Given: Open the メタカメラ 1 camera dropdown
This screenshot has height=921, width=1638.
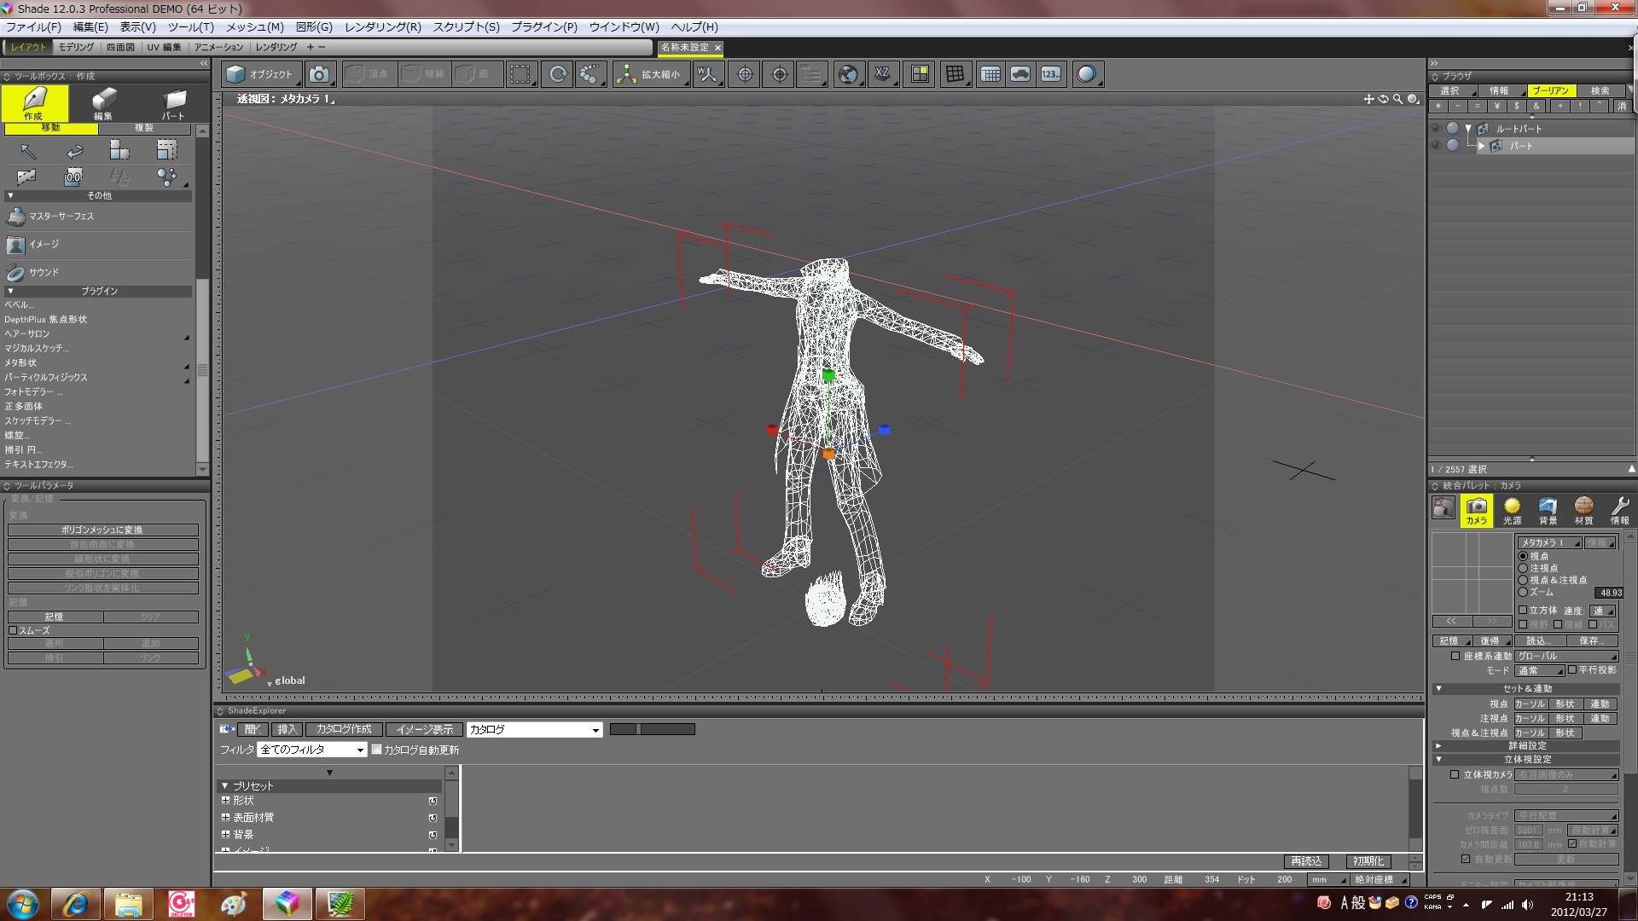Looking at the screenshot, I should [1548, 542].
